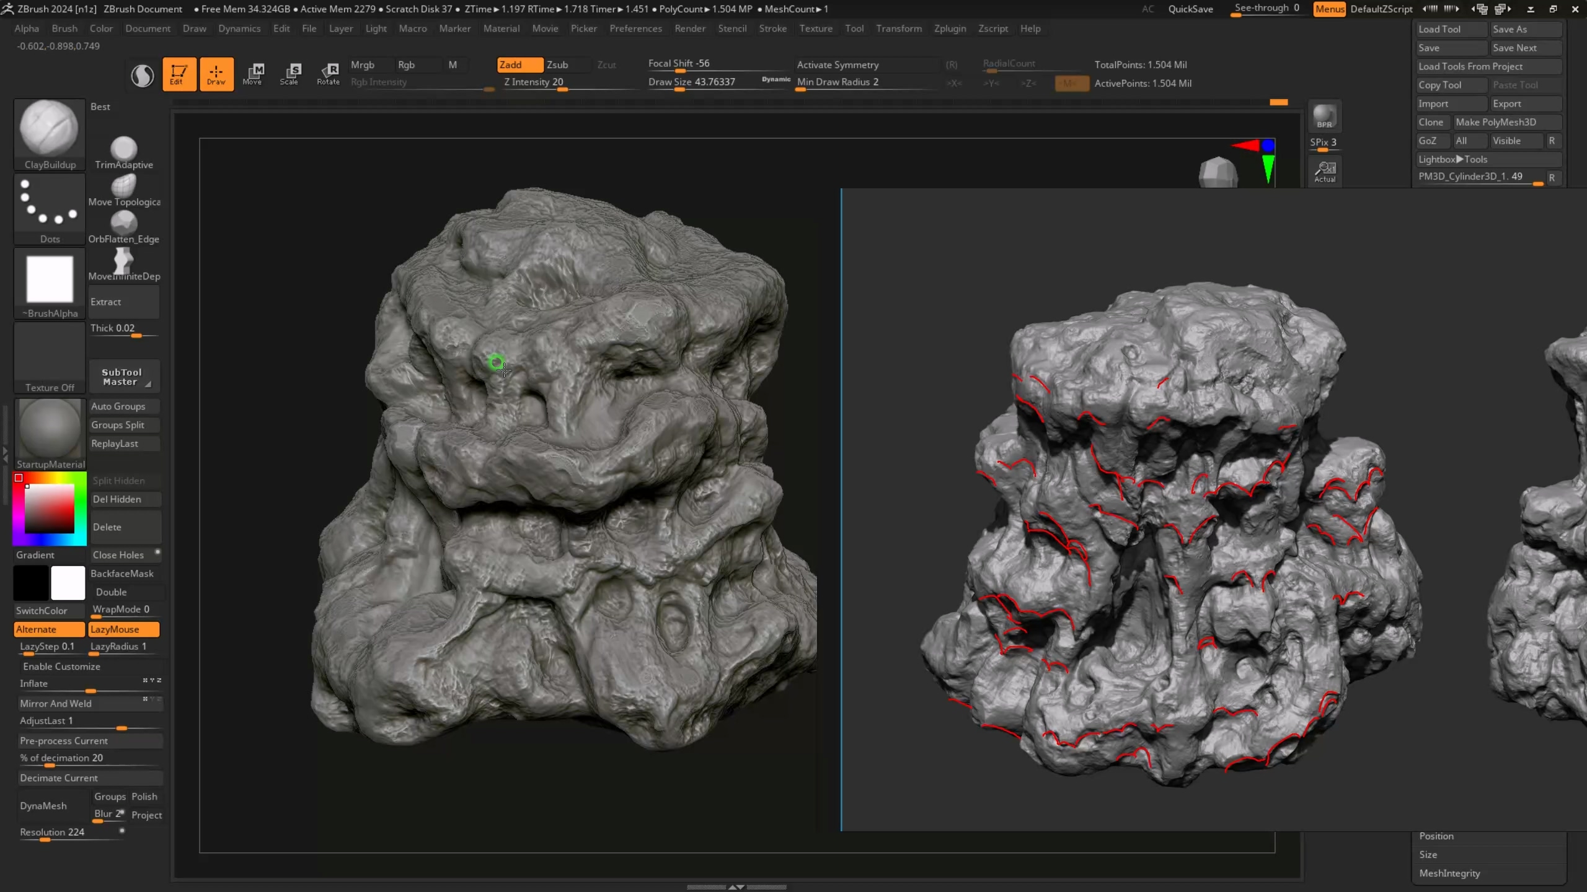Open the Stroke menu
Image resolution: width=1587 pixels, height=892 pixels.
pos(772,28)
